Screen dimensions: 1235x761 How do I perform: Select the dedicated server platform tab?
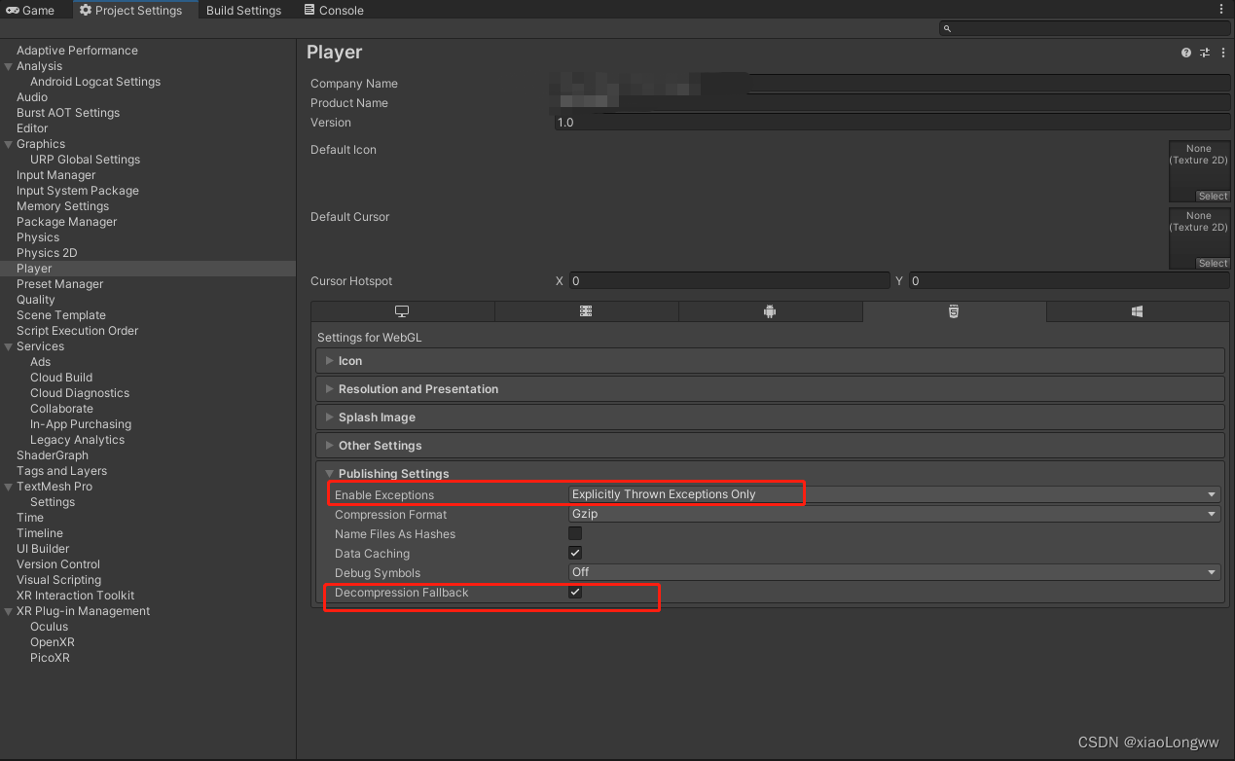point(586,311)
